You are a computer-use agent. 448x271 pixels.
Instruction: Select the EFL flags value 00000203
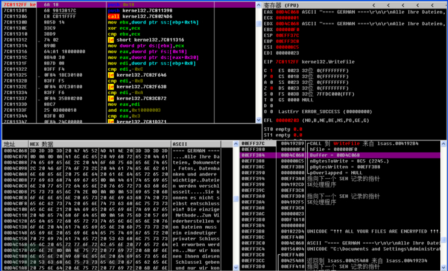288,120
